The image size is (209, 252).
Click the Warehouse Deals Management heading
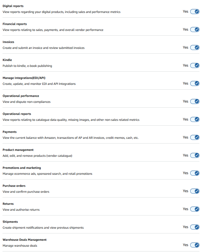(24, 240)
